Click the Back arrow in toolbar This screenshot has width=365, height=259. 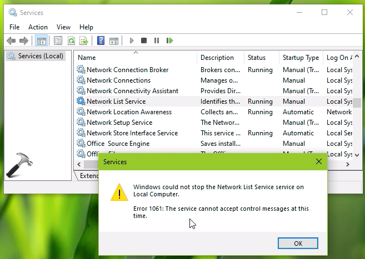coord(11,40)
